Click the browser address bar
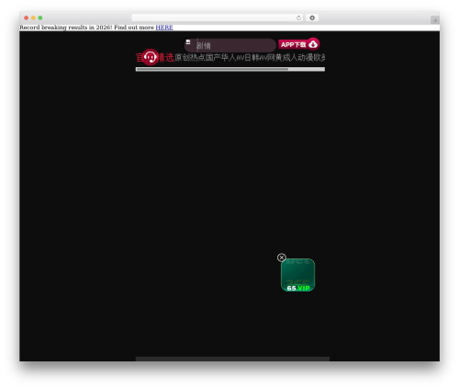Image resolution: width=459 pixels, height=389 pixels. (217, 17)
